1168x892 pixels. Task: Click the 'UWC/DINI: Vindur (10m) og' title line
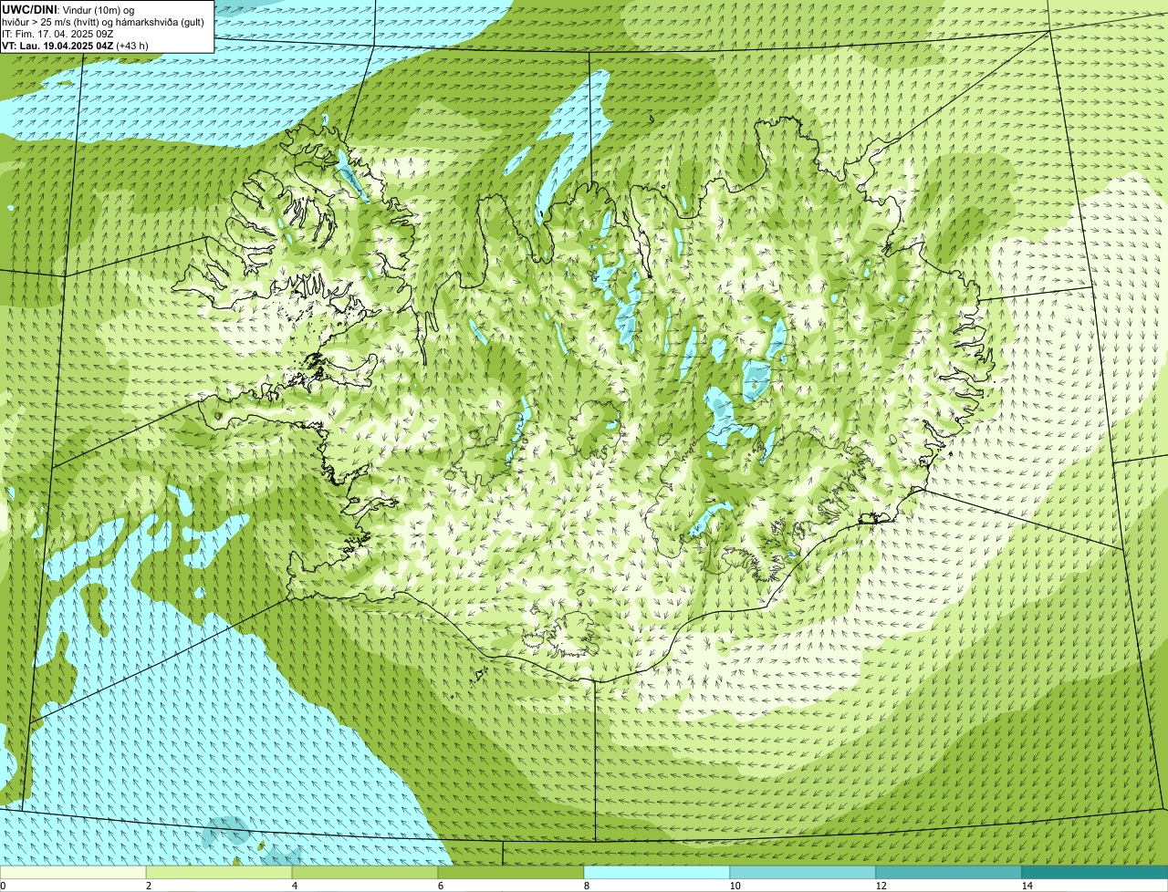(x=68, y=9)
